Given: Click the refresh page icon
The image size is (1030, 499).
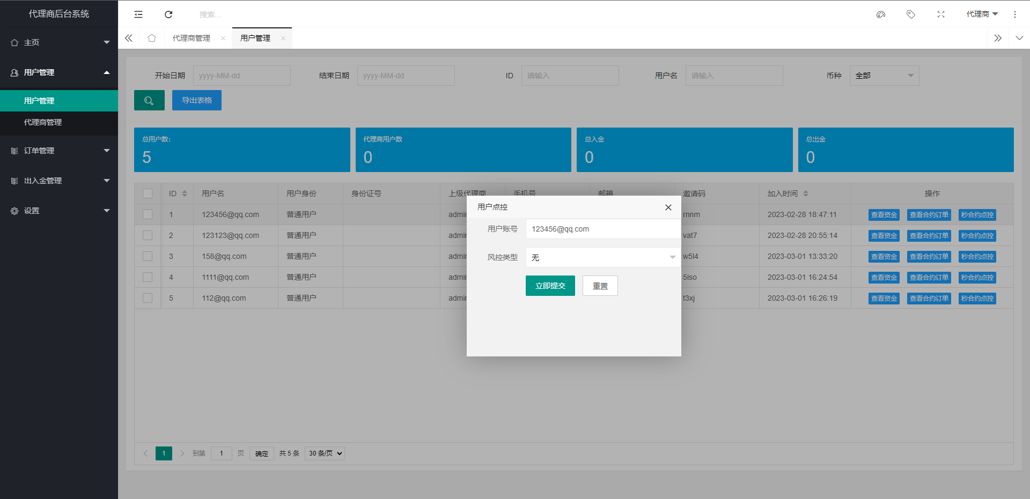Looking at the screenshot, I should click(x=168, y=14).
